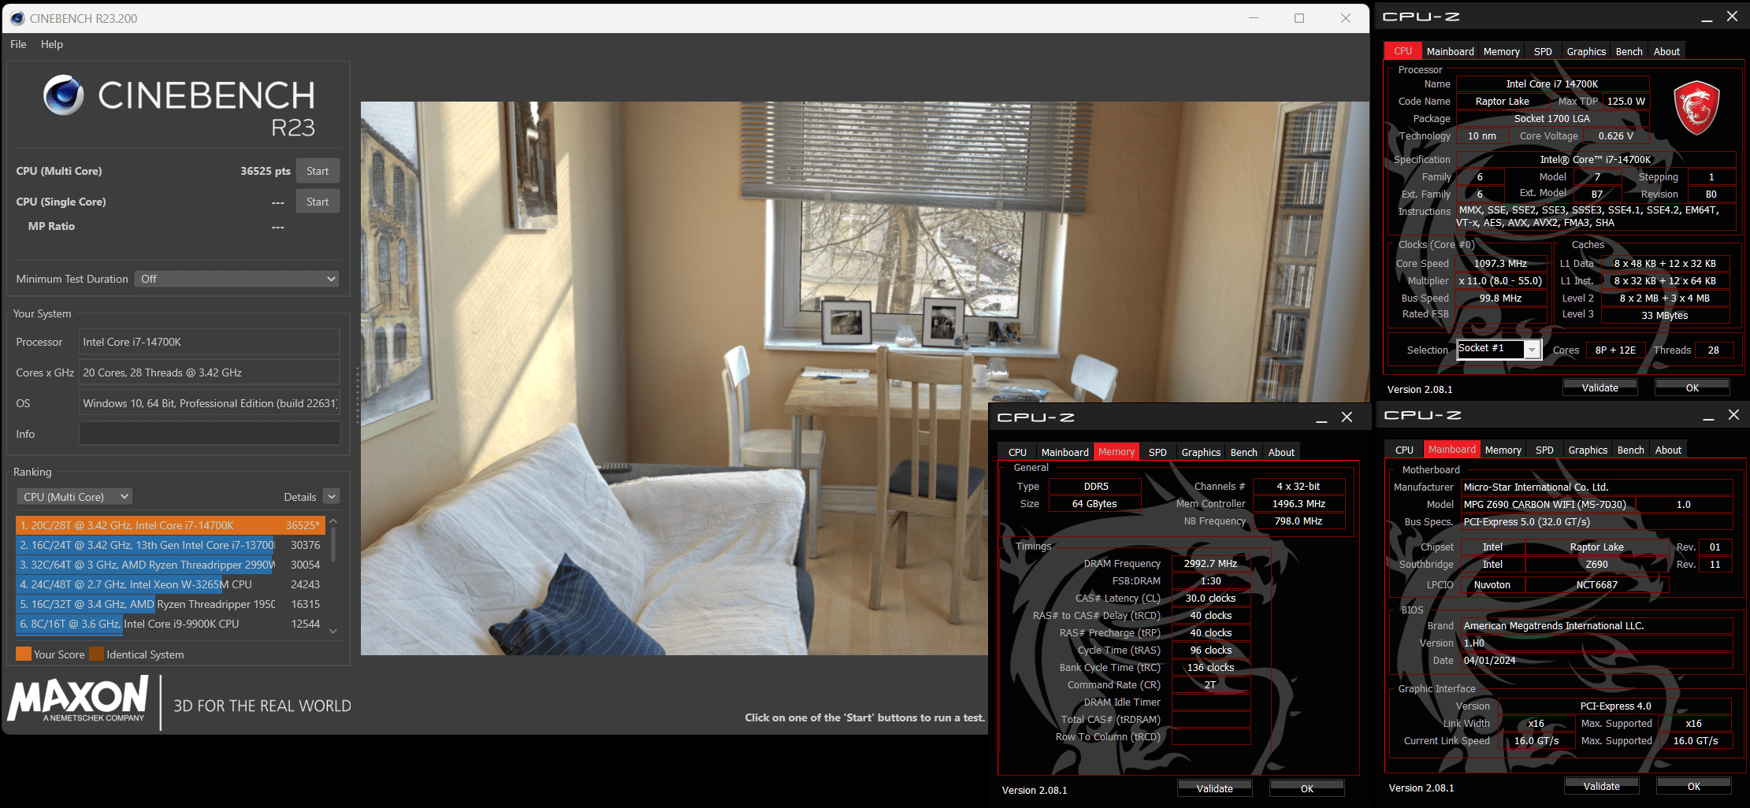1750x808 pixels.
Task: Click Validate in the CPU-Z Mainboard window
Action: (1601, 786)
